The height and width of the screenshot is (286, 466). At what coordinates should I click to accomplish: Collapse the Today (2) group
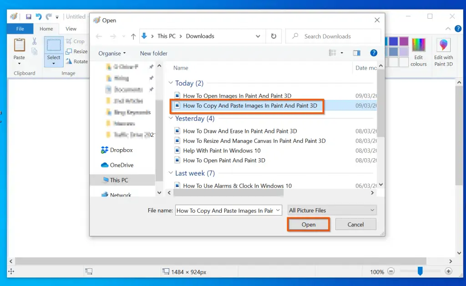point(171,83)
